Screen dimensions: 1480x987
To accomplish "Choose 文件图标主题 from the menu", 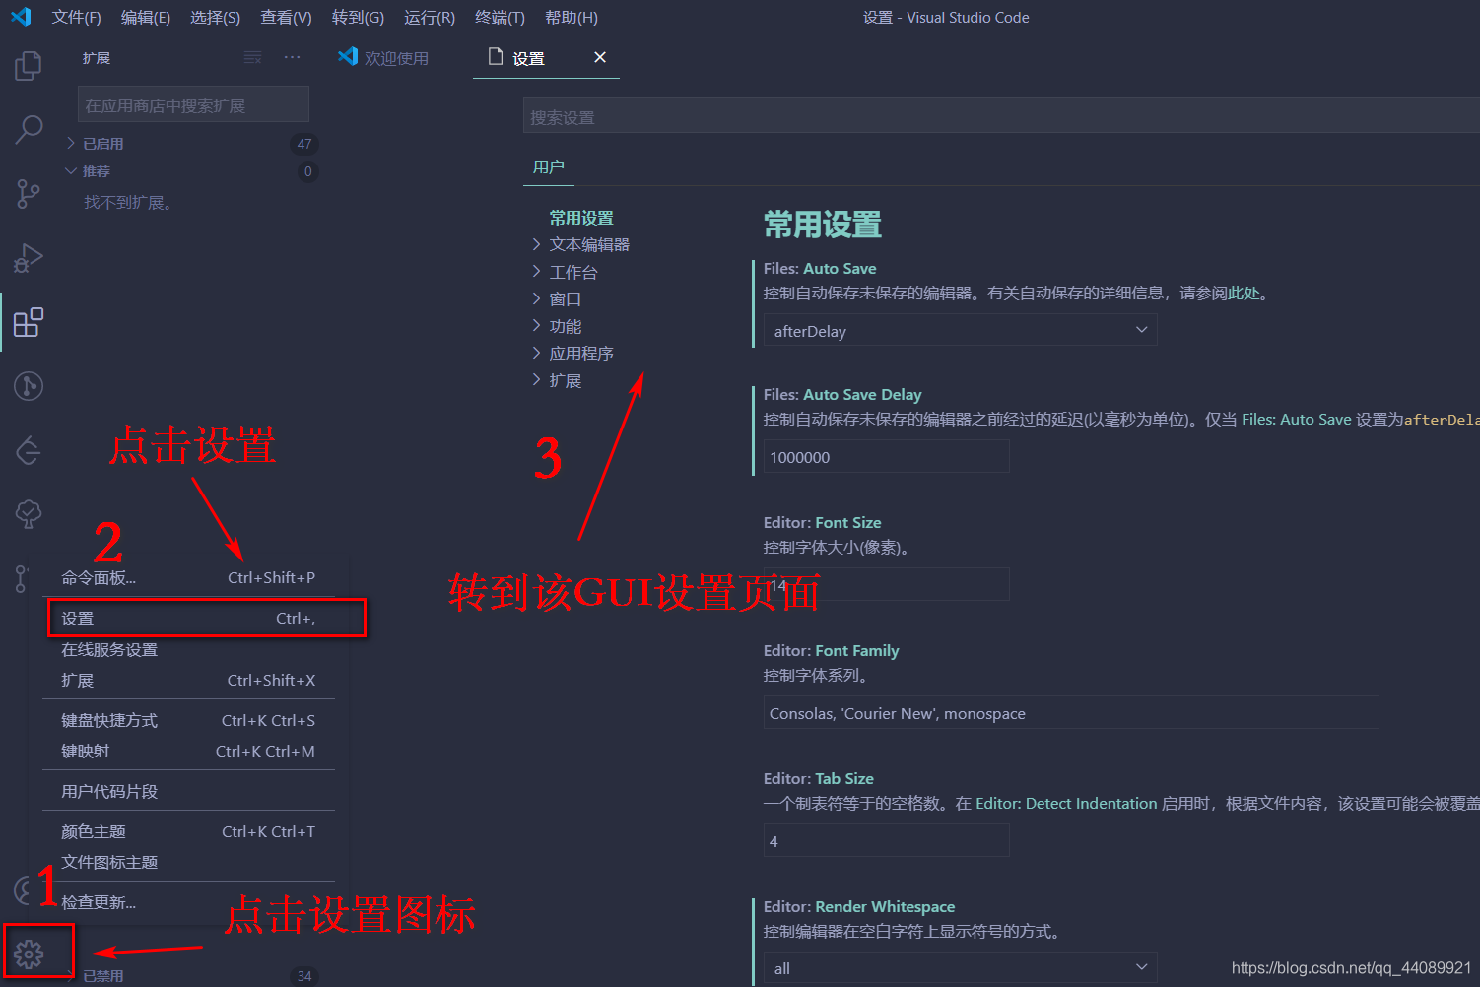I will (x=188, y=862).
